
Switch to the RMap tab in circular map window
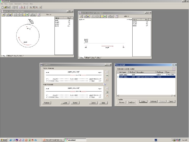(x=10, y=56)
